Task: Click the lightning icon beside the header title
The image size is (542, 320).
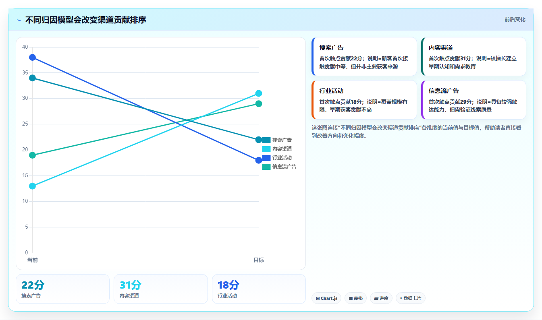Action: (19, 20)
